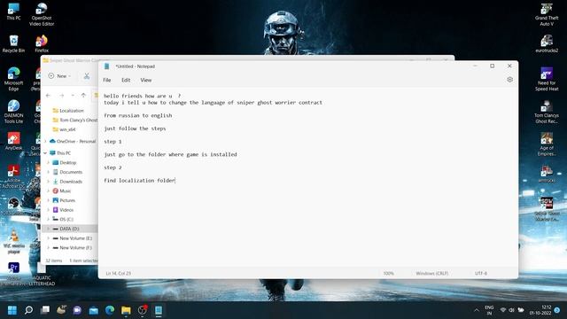Select Localization folder in Explorer sidebar

68,111
